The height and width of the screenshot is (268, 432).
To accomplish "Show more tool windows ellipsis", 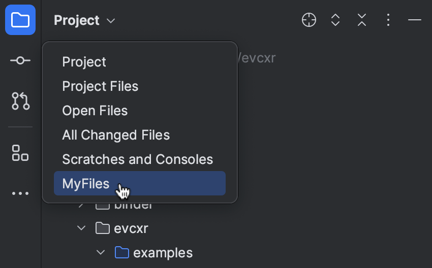I will coord(20,193).
